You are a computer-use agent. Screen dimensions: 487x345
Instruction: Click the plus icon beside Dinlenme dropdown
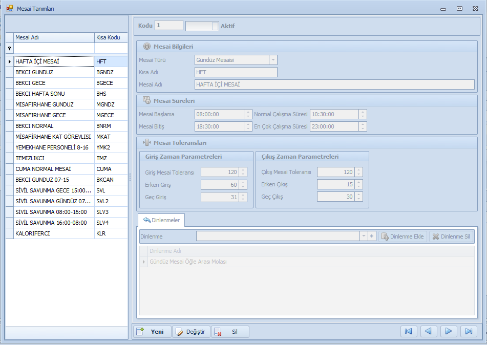click(372, 236)
